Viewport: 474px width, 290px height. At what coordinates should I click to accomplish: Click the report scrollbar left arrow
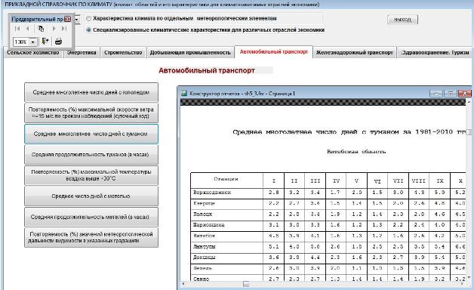[183, 284]
